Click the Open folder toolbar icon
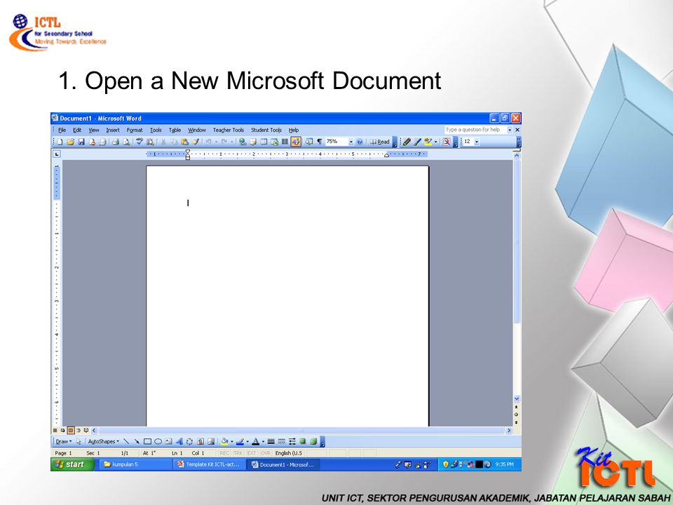673x505 pixels. pyautogui.click(x=70, y=142)
